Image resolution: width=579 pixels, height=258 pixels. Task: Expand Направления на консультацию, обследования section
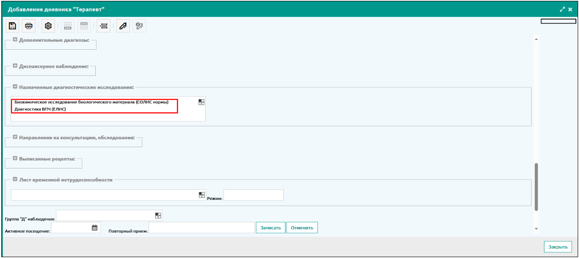15,137
